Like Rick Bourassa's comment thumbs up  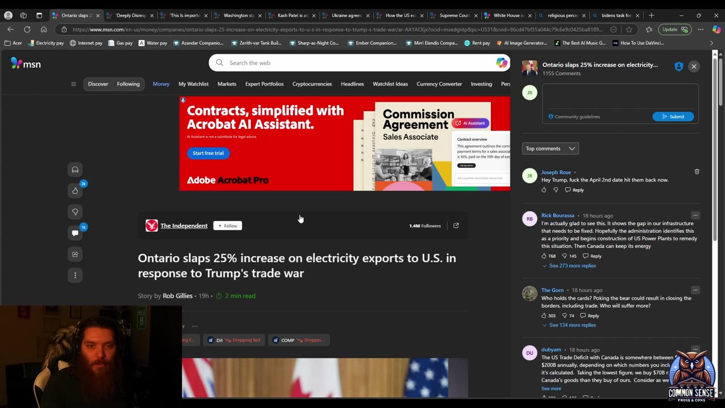[544, 256]
